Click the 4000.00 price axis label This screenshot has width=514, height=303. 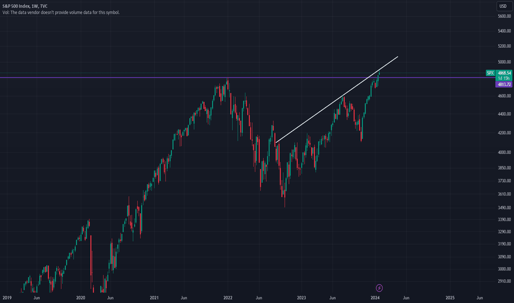coord(504,152)
